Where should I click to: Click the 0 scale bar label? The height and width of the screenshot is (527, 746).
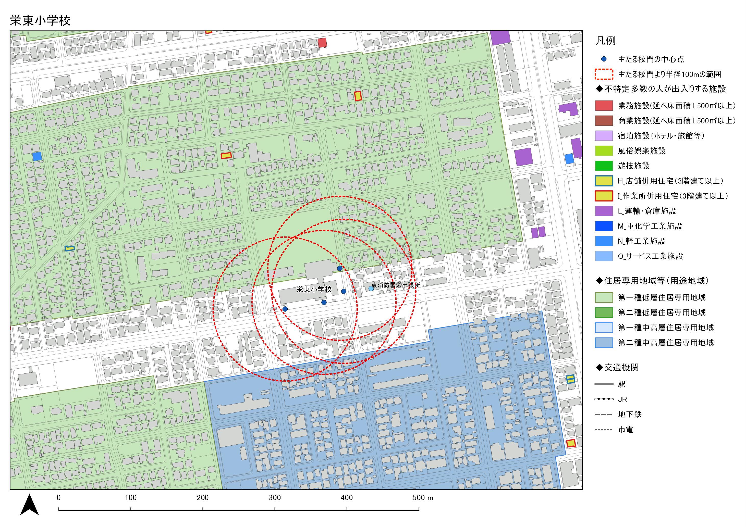[58, 497]
